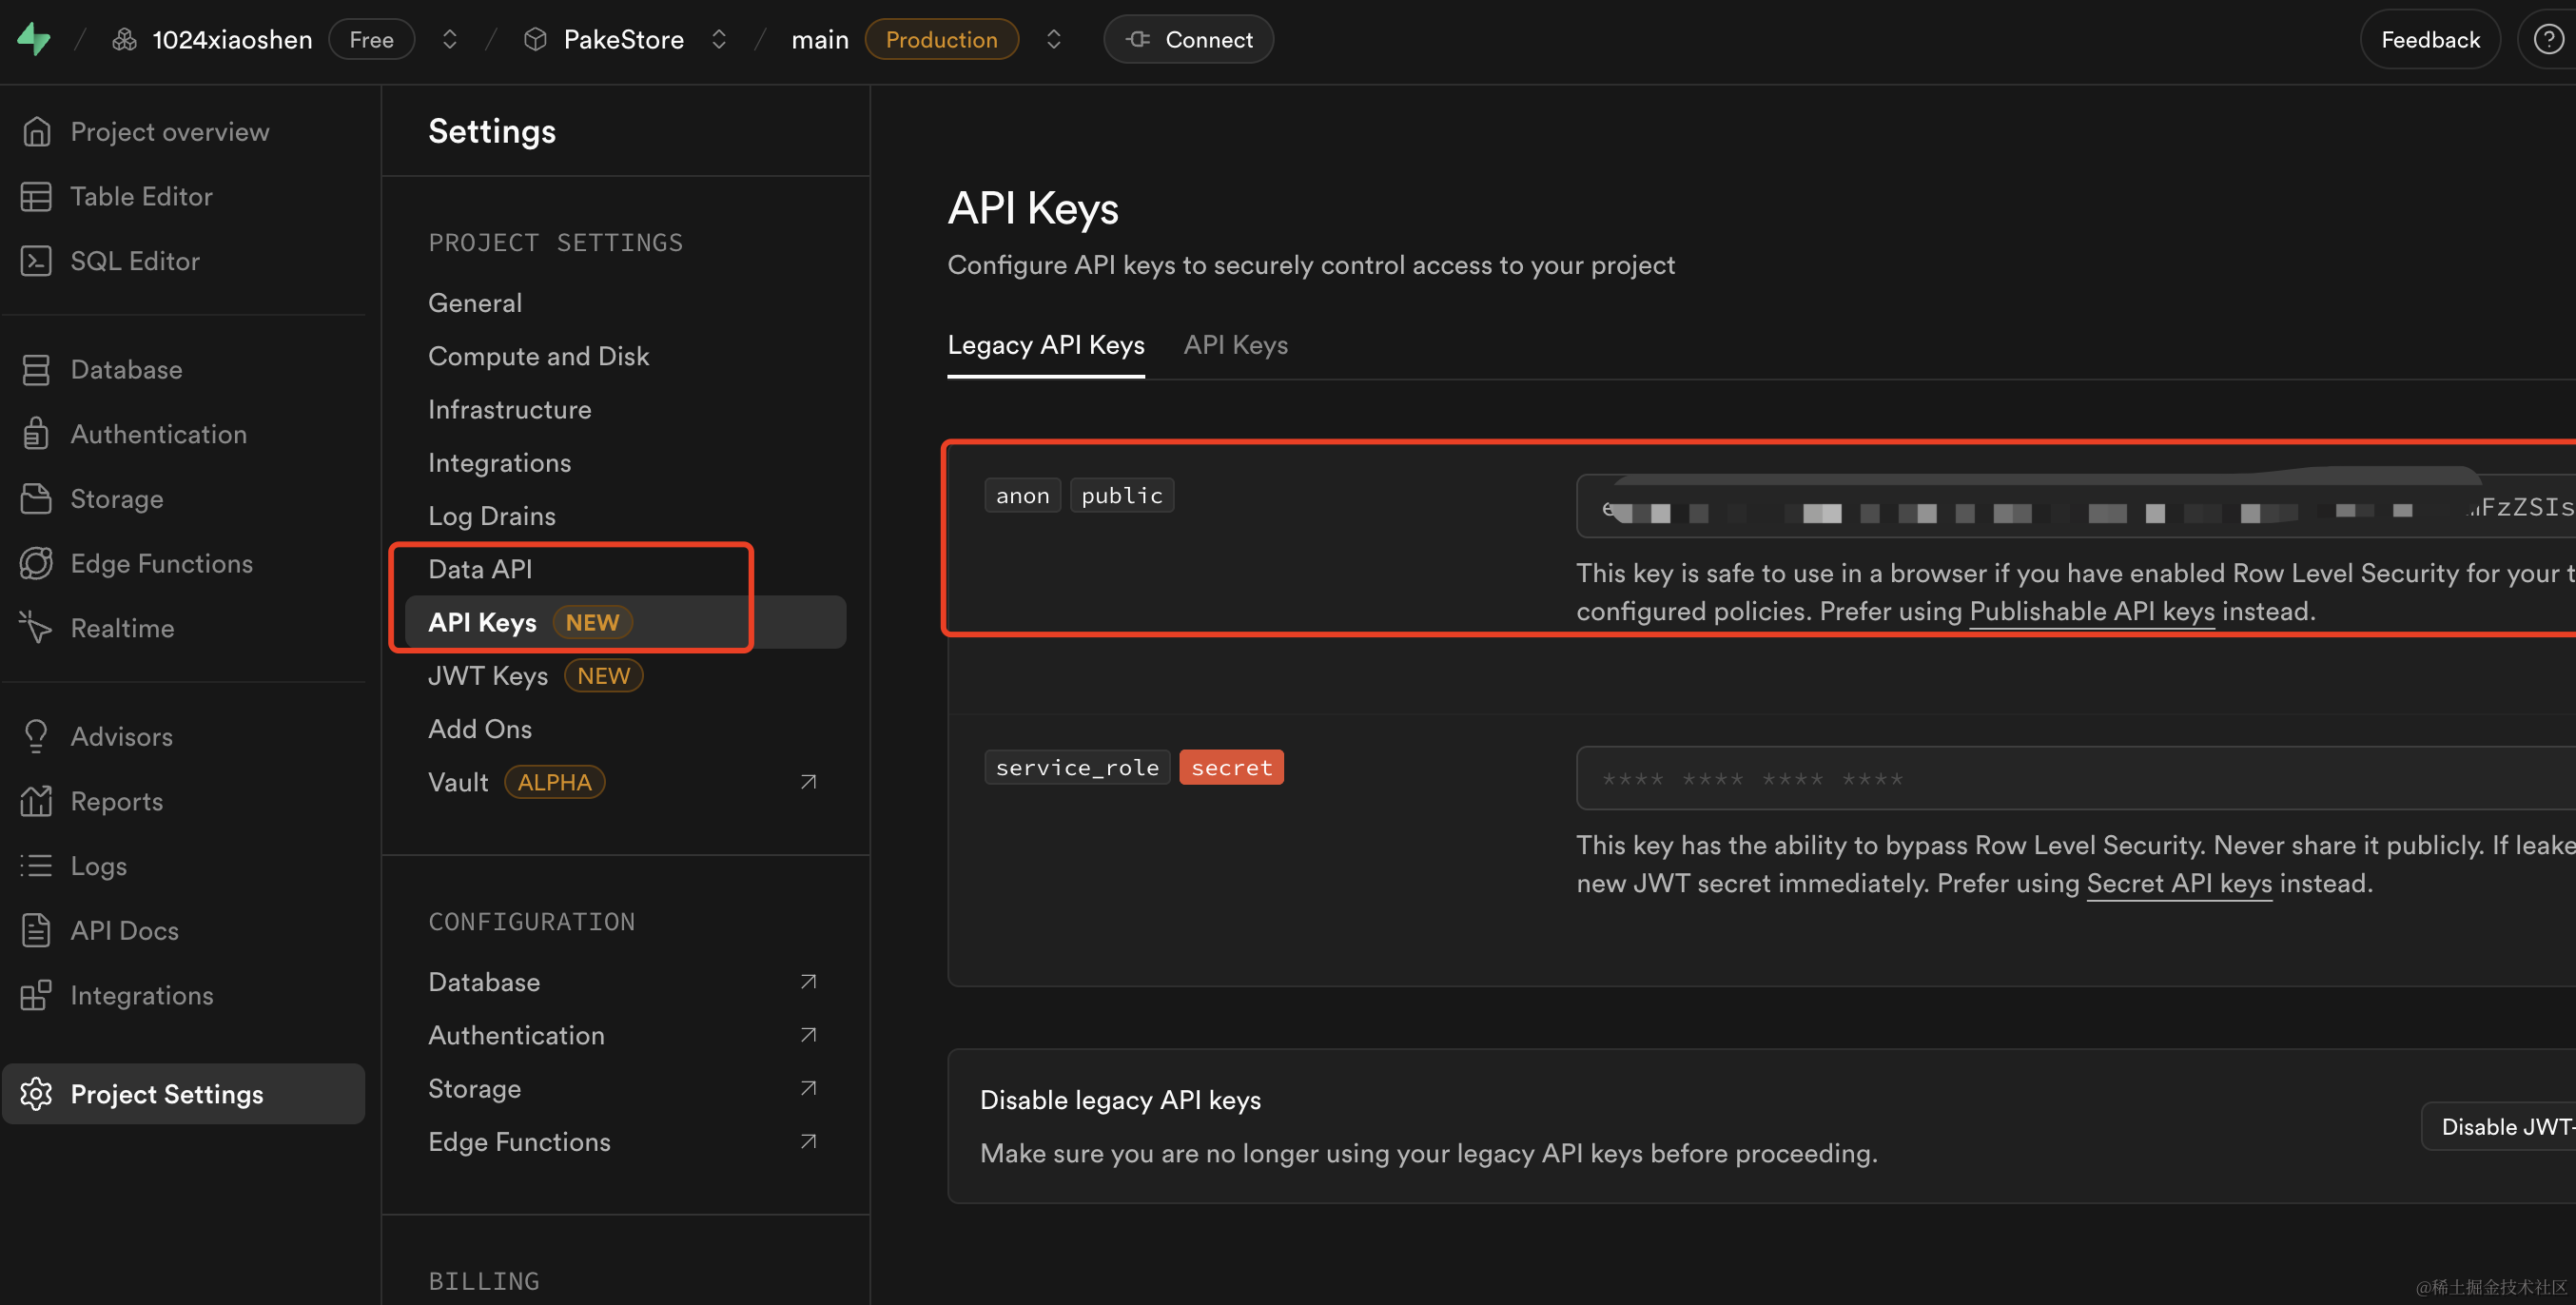Open Advisors lightbulb icon

(x=36, y=736)
